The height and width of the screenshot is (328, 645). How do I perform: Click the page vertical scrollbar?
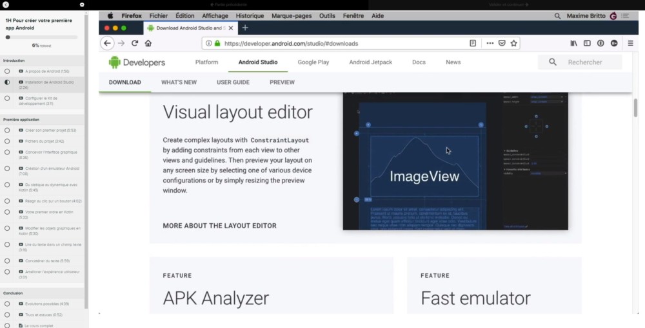coord(635,108)
